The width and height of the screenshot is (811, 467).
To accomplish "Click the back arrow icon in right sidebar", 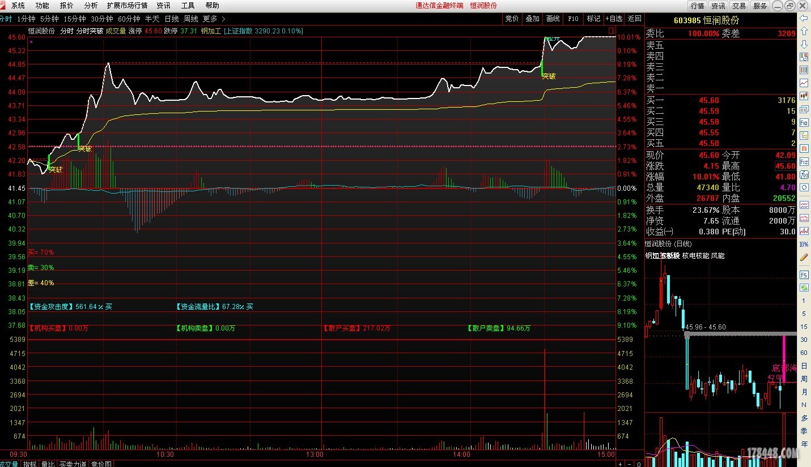I will 804,18.
